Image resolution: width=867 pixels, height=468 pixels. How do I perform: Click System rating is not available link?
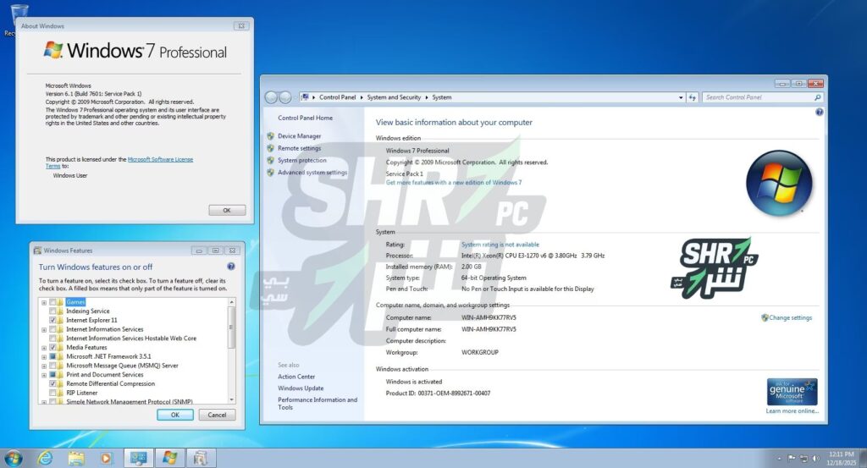point(500,245)
